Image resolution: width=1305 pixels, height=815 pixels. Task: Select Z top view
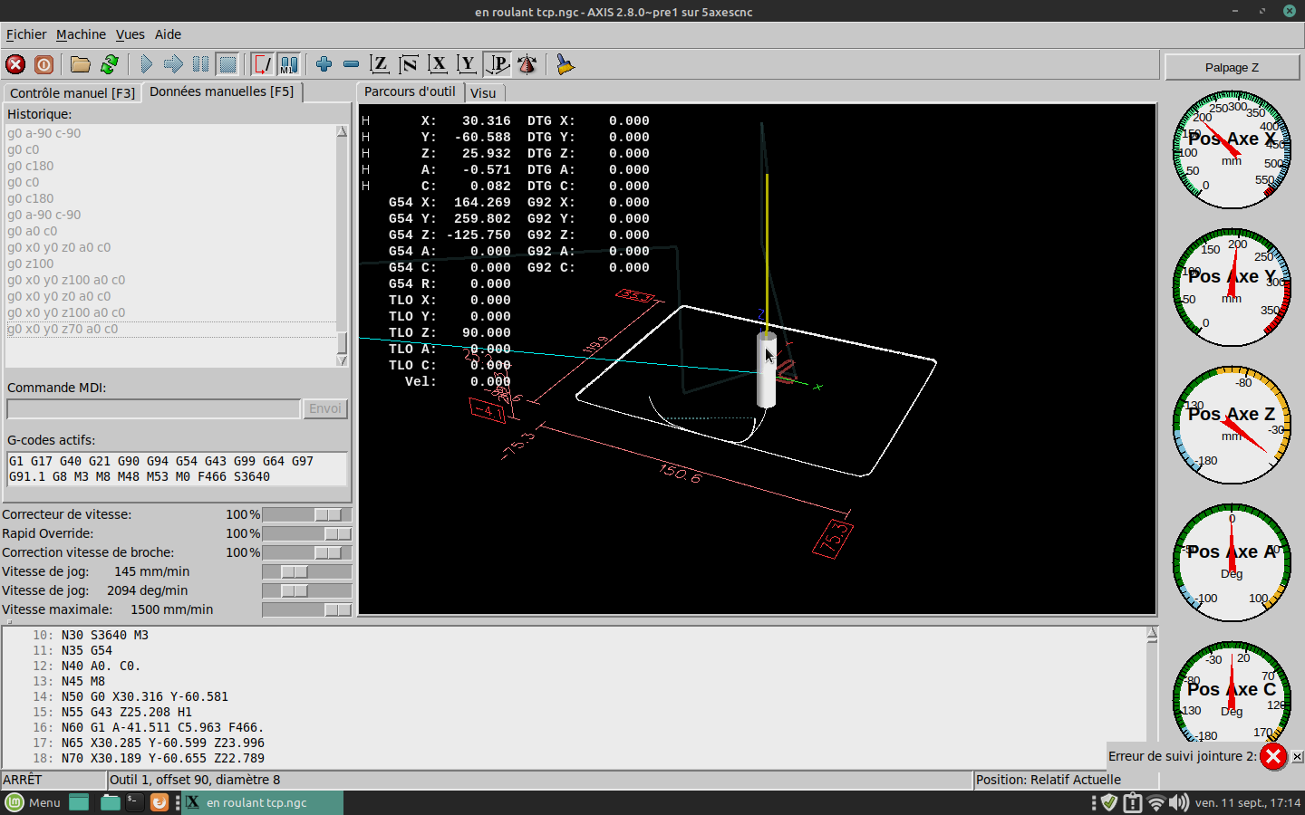(x=380, y=64)
